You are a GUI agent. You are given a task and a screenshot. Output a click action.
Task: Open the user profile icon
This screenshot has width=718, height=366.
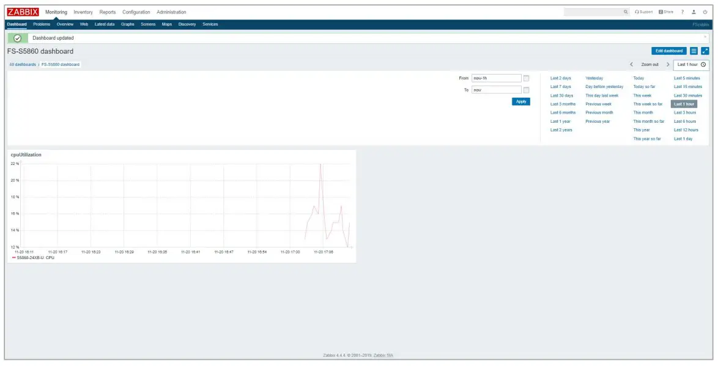tap(694, 12)
